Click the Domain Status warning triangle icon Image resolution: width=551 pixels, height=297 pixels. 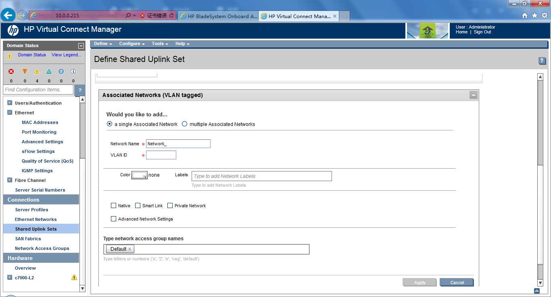point(10,56)
